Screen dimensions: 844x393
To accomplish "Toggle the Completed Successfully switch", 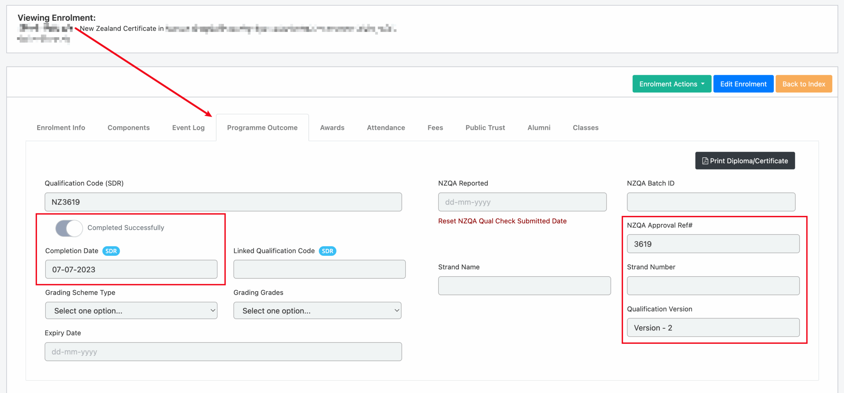I will click(x=69, y=228).
